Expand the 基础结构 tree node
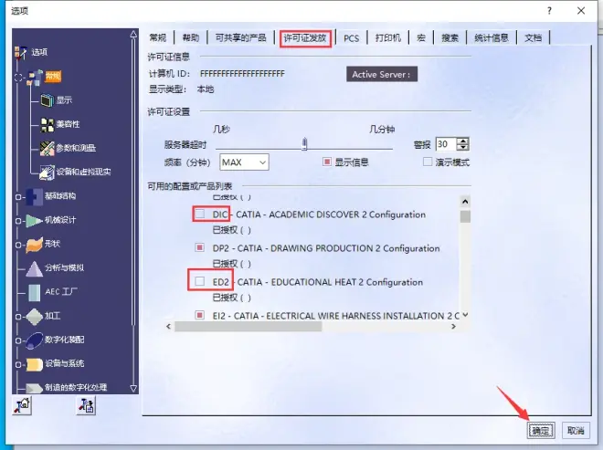Screen dimensions: 603x450 pos(18,197)
